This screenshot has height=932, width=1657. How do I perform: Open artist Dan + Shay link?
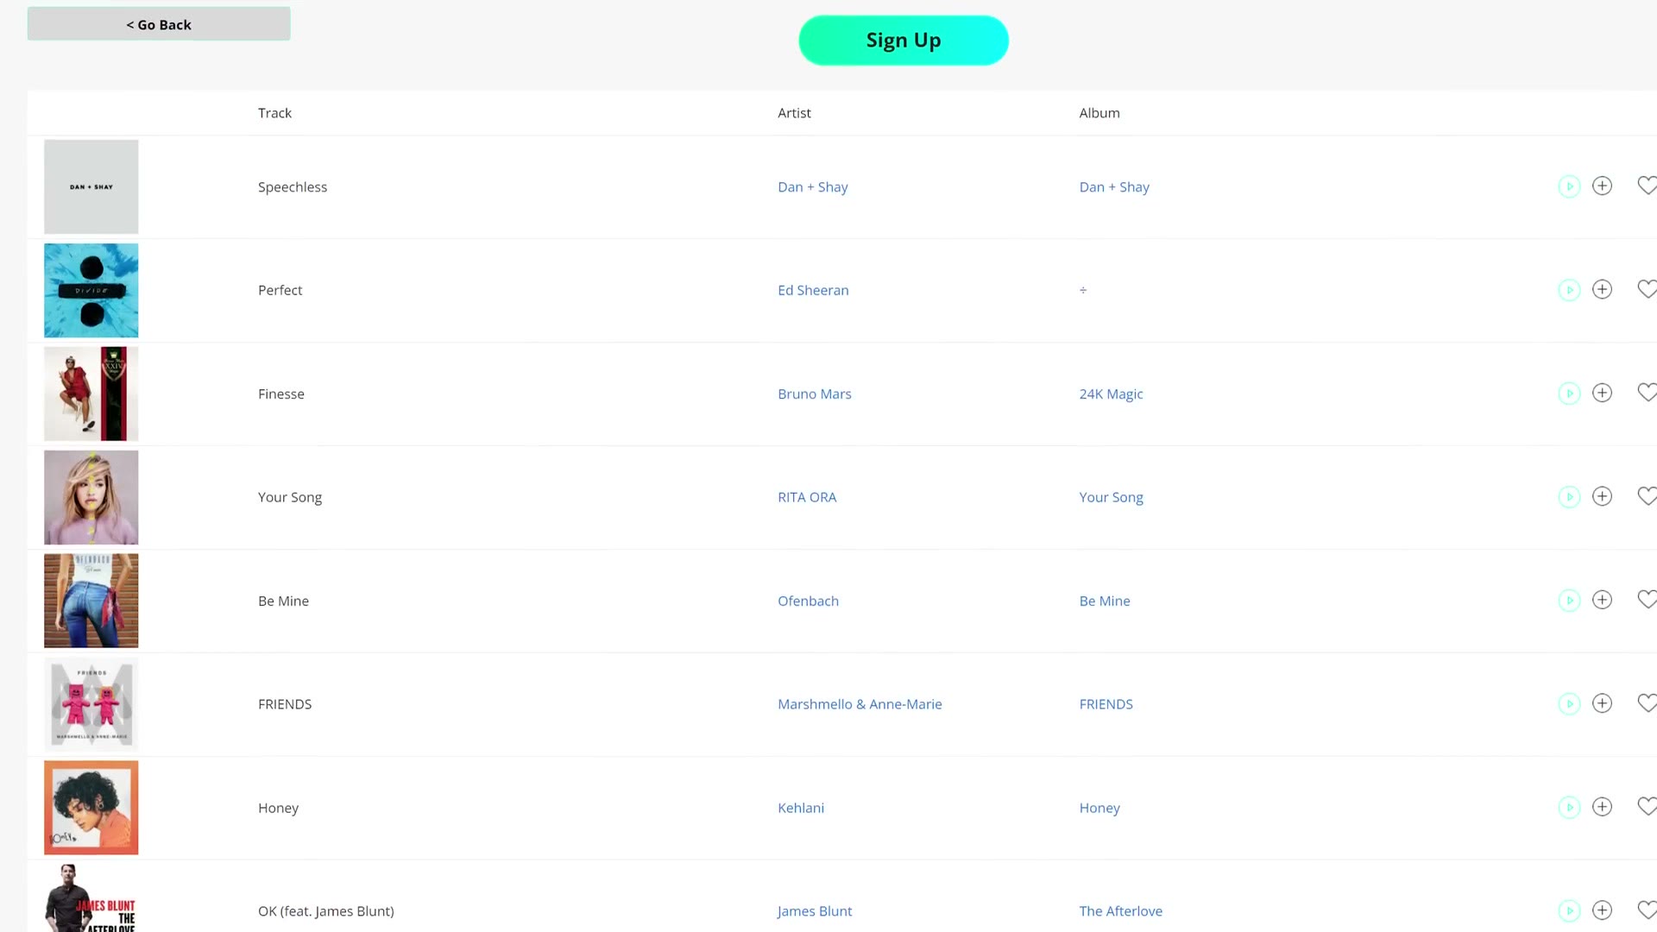812,187
